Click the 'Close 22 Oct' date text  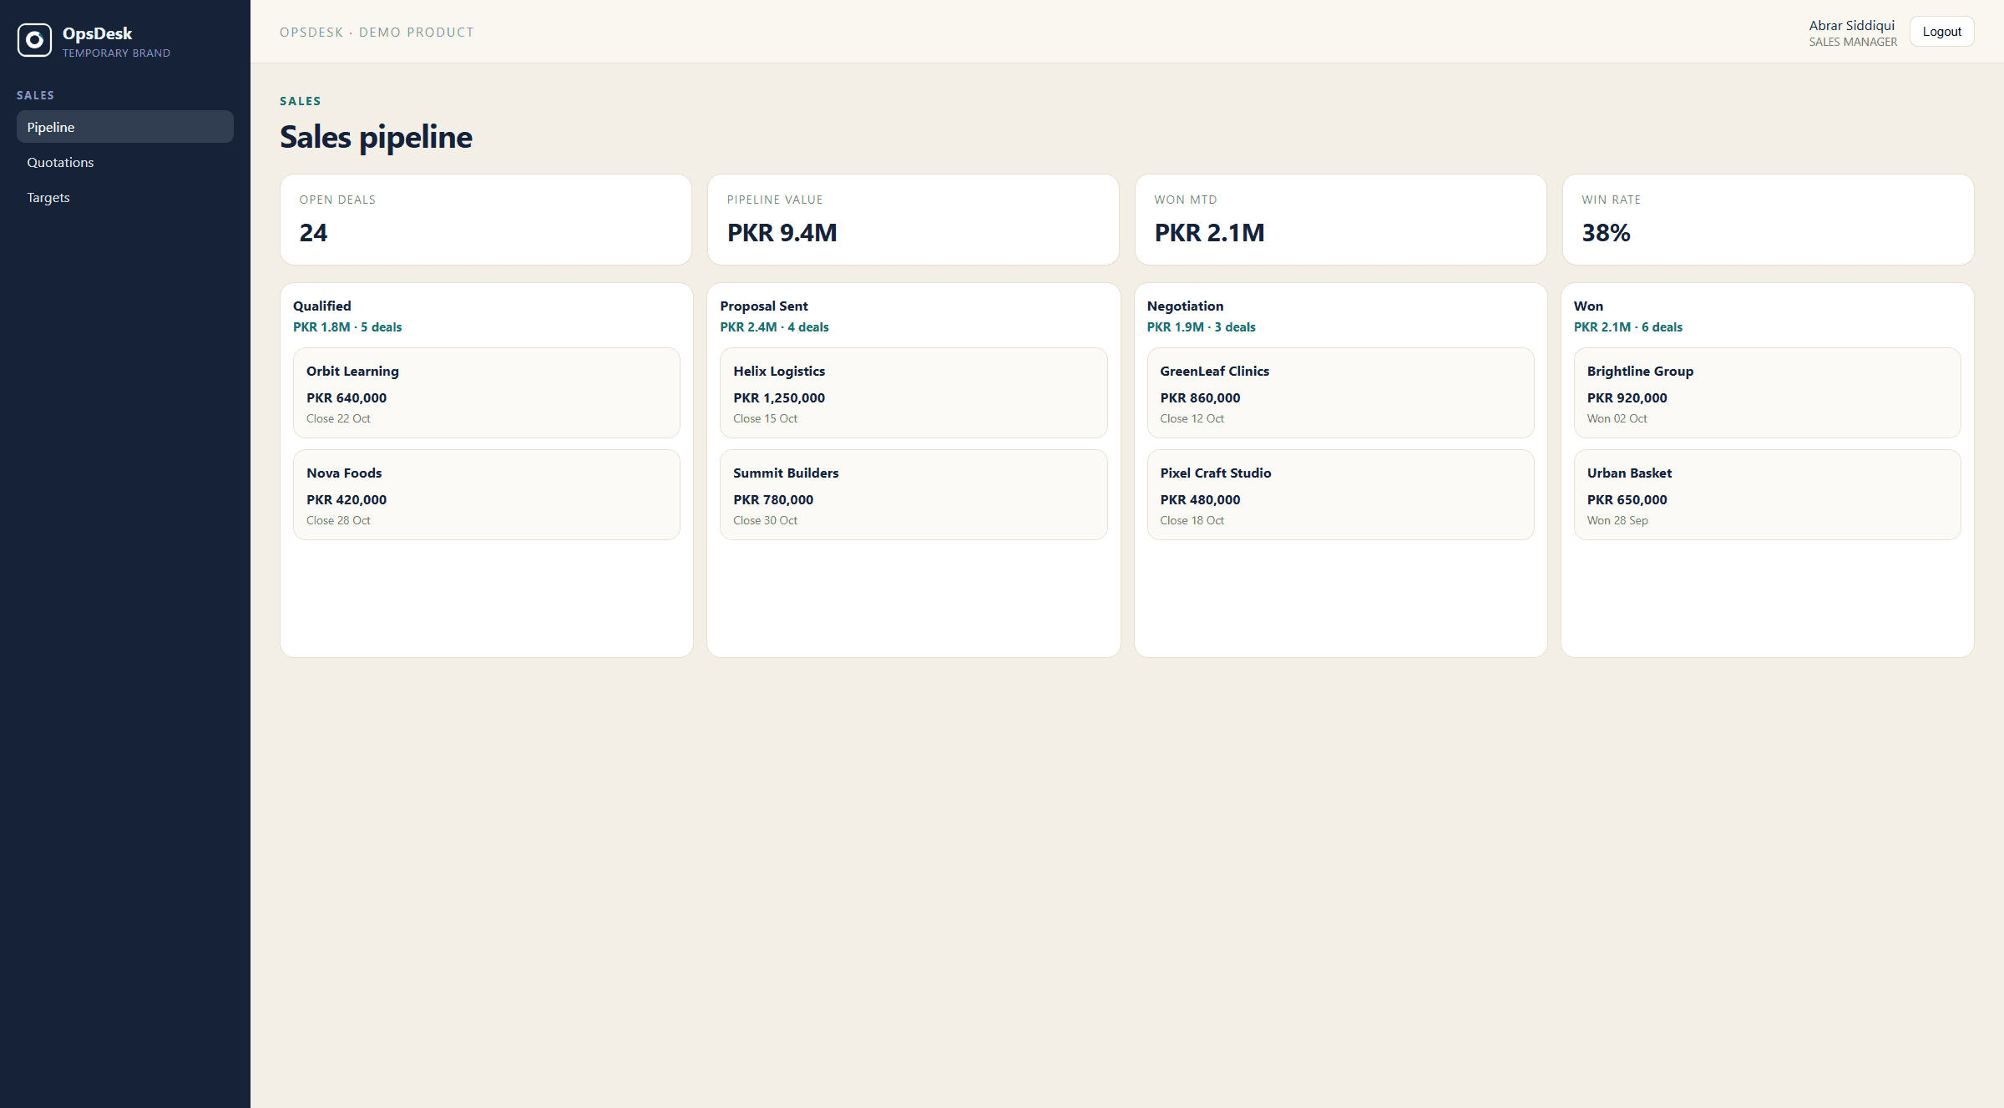pyautogui.click(x=338, y=419)
